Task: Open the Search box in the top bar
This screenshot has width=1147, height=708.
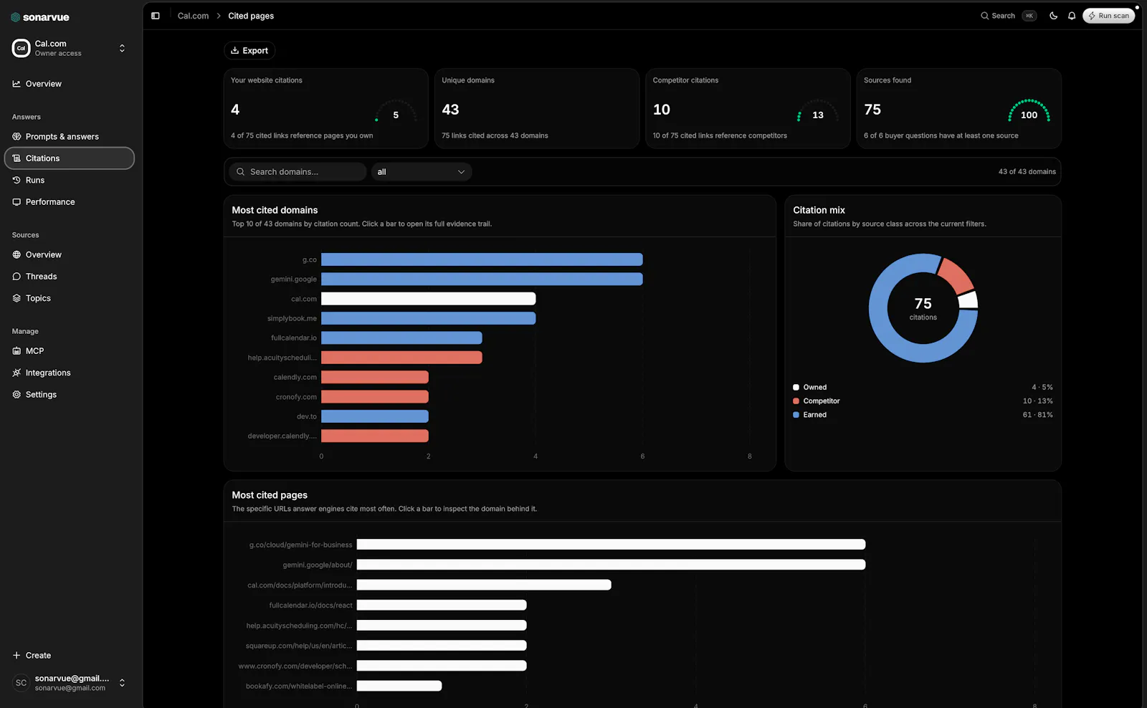Action: click(x=1009, y=16)
